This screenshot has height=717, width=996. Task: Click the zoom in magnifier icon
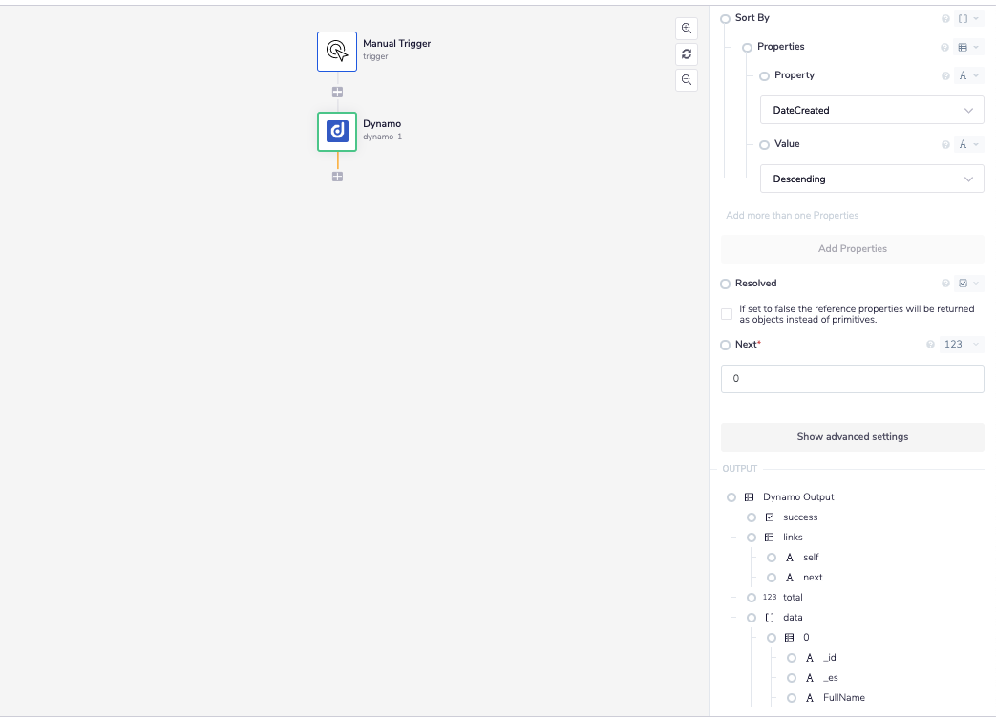686,29
